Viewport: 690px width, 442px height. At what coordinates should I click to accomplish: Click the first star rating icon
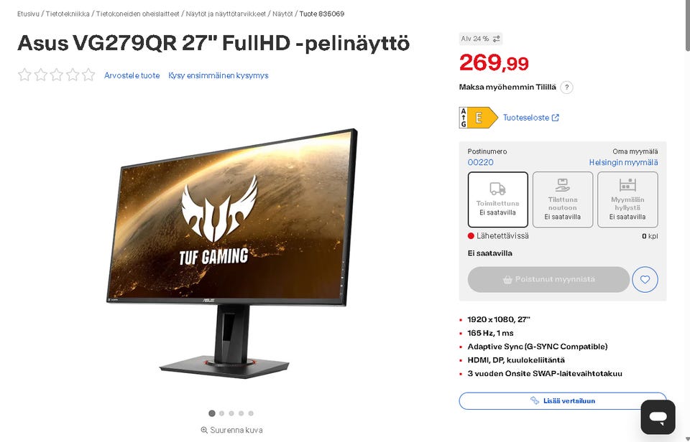pos(24,75)
